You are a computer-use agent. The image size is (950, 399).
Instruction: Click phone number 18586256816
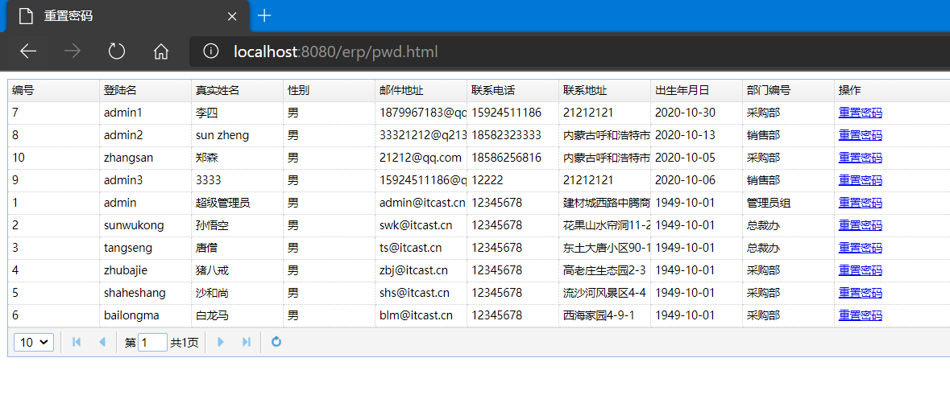click(507, 158)
